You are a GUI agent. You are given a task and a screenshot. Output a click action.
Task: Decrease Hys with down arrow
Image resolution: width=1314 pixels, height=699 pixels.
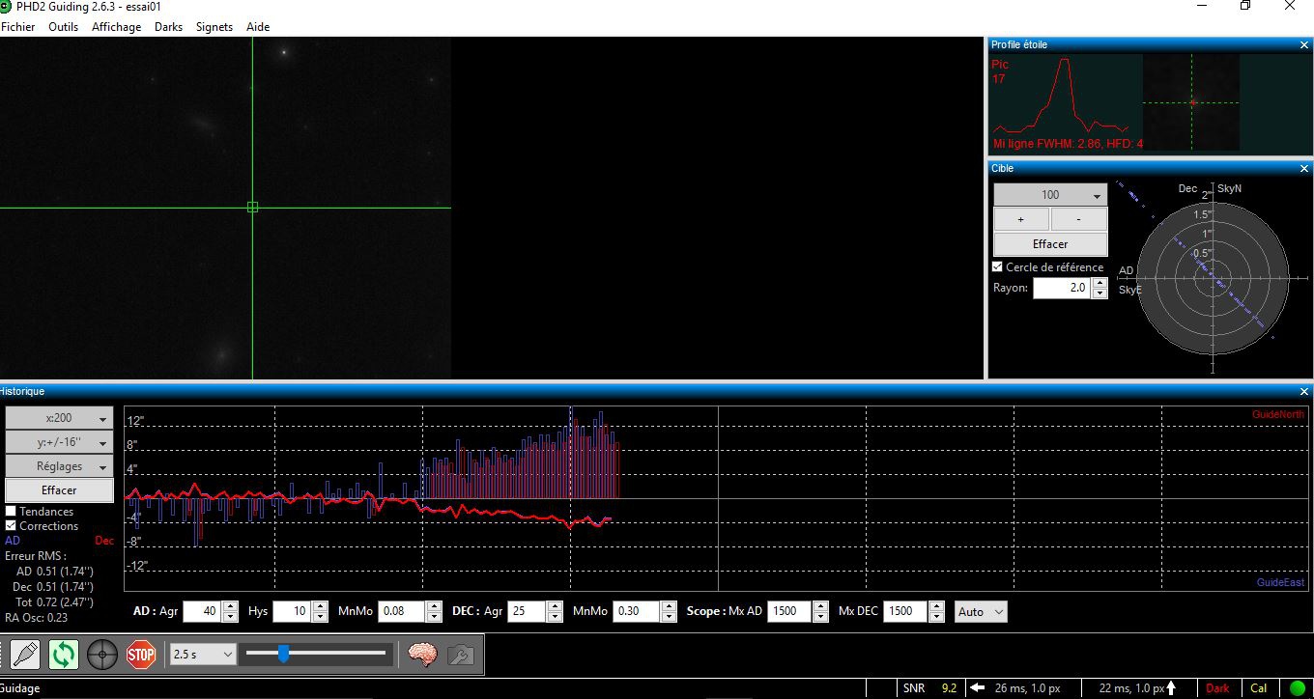pos(320,618)
